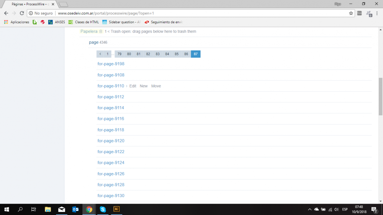383x215 pixels.
Task: Open the notification action center
Action: [x=375, y=209]
